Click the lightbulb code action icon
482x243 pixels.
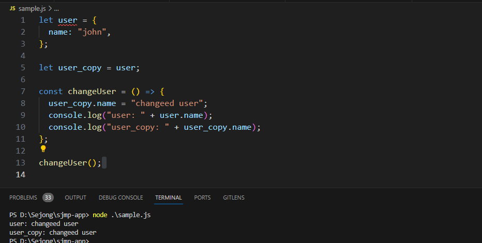[43, 149]
